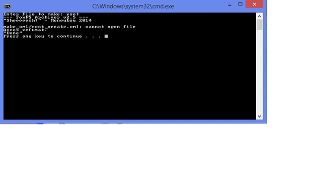Click the 'Acces refuzat.' line
Viewport: 322px width, 181px height.
tap(25, 30)
